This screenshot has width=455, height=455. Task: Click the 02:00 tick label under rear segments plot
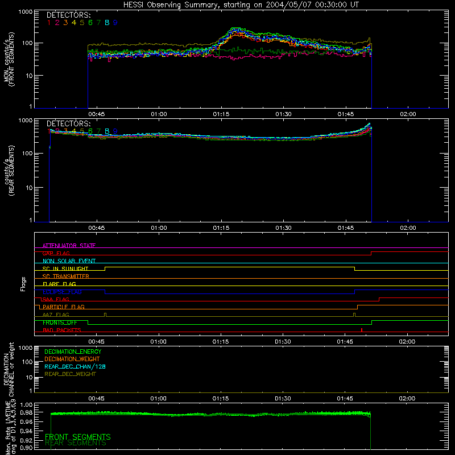408,228
